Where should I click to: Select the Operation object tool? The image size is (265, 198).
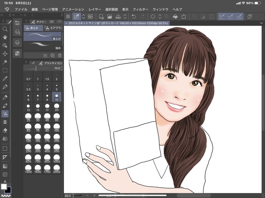pos(5,45)
